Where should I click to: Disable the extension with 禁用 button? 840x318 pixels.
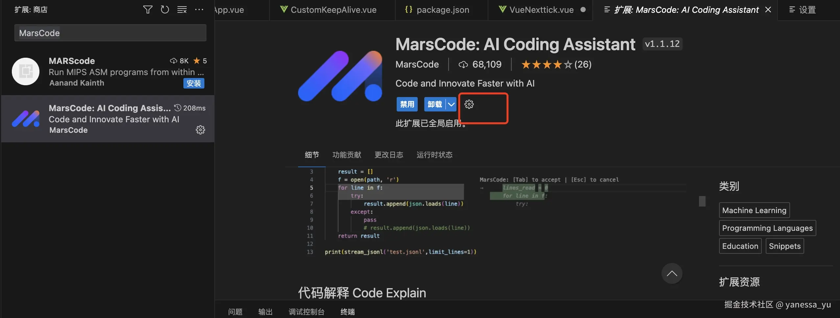[407, 104]
